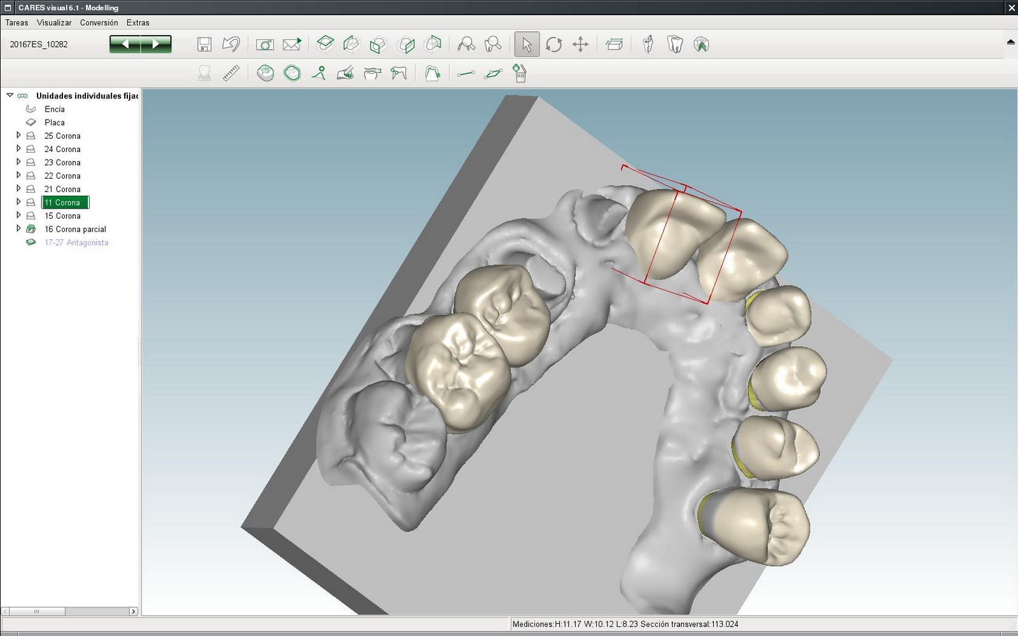Save the project with the floppy disk icon
This screenshot has height=636, width=1018.
[204, 45]
